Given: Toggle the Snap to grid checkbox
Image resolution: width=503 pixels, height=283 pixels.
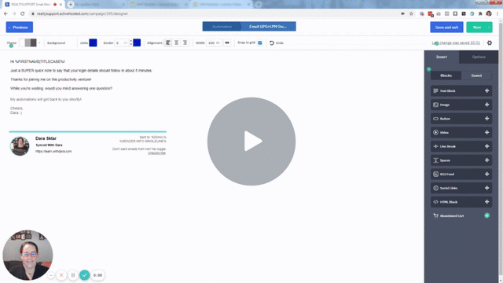Looking at the screenshot, I should point(260,42).
